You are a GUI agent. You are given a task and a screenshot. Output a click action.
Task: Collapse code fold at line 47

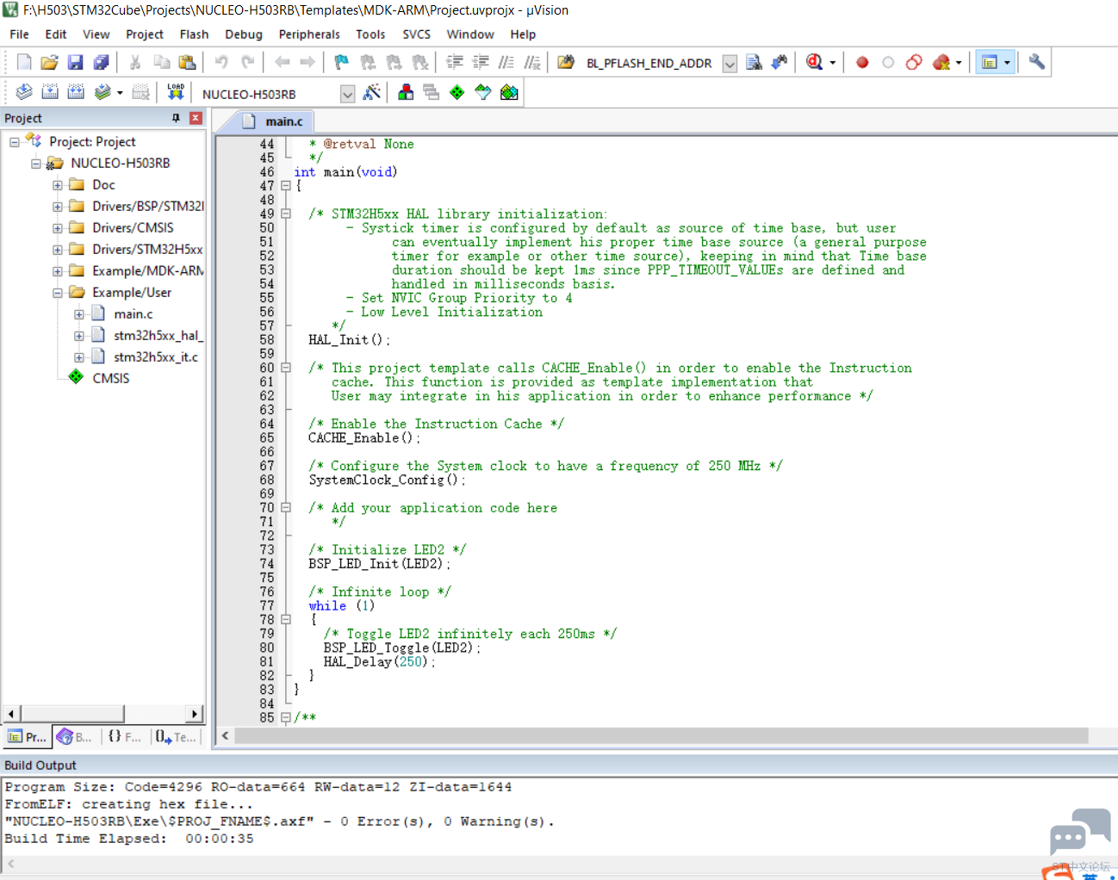point(286,186)
